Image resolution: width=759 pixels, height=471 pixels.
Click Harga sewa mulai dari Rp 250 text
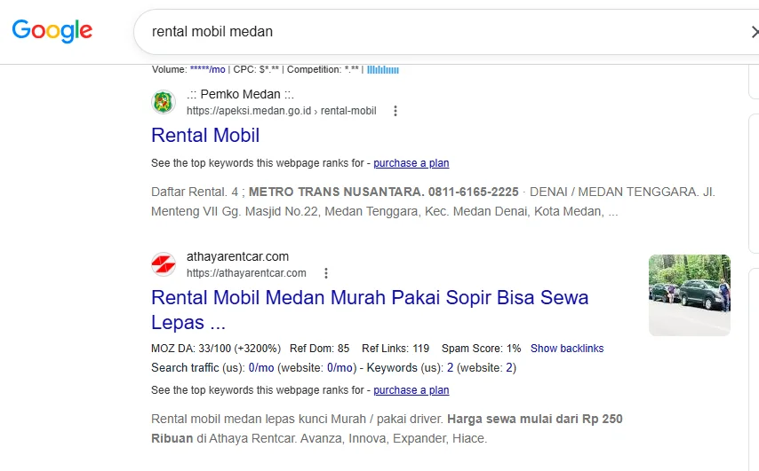point(535,420)
